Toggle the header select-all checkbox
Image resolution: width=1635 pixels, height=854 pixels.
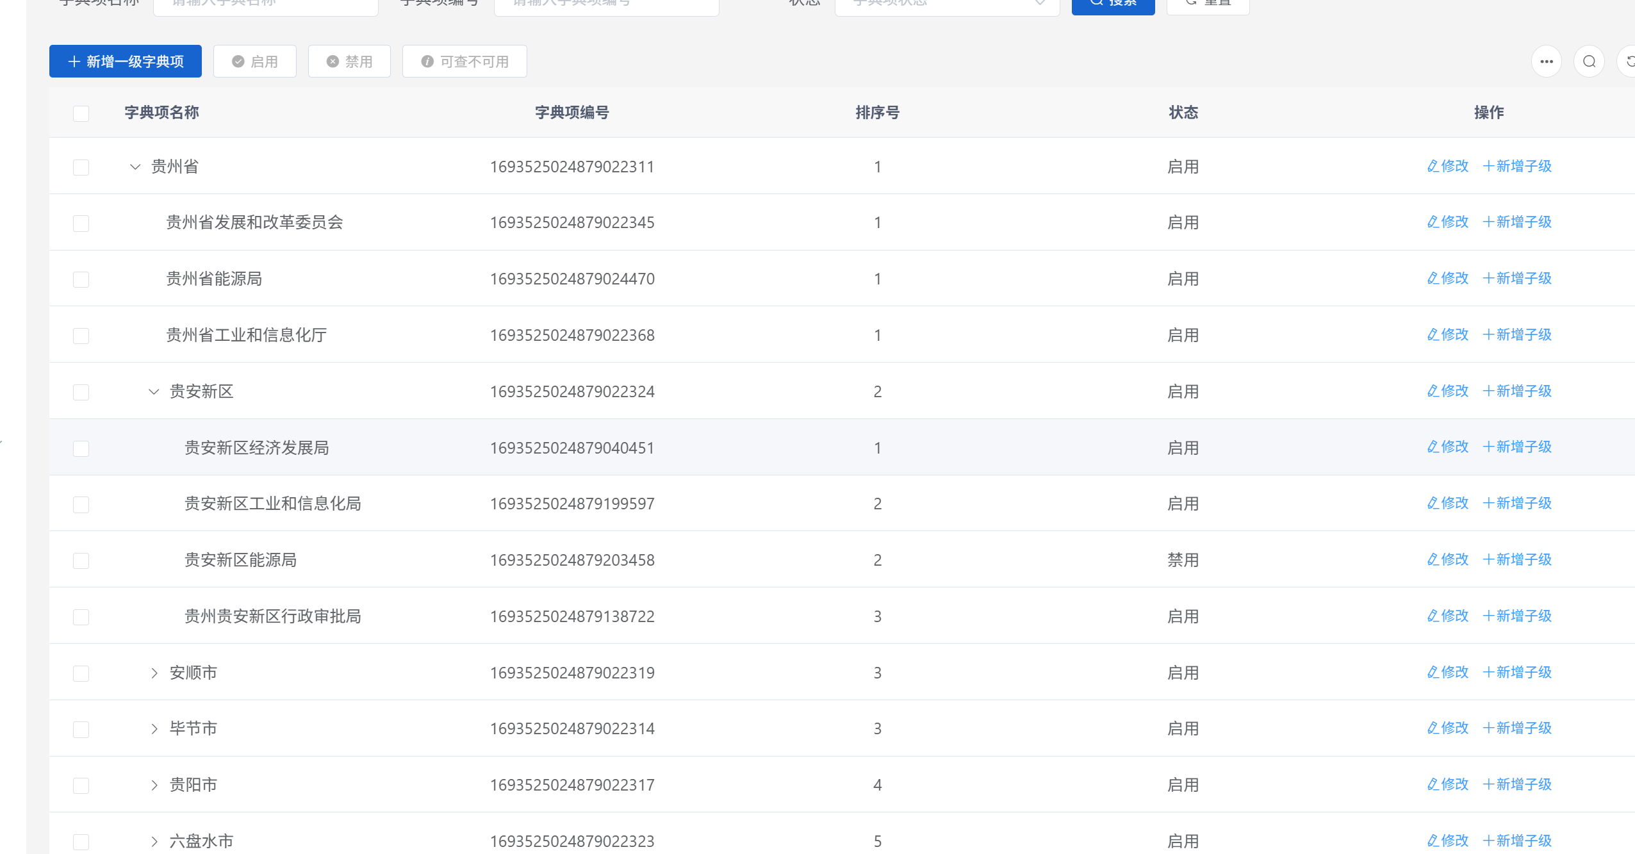[x=81, y=113]
